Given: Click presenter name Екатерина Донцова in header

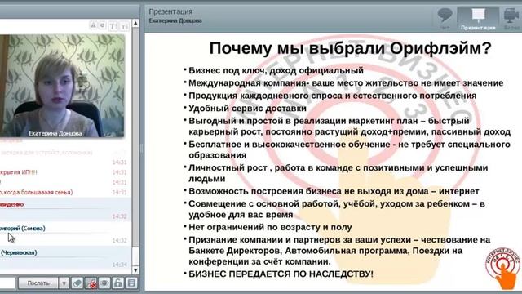Looking at the screenshot, I should click(x=175, y=20).
